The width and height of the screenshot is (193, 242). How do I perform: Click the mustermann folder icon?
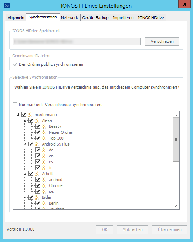[30, 115]
